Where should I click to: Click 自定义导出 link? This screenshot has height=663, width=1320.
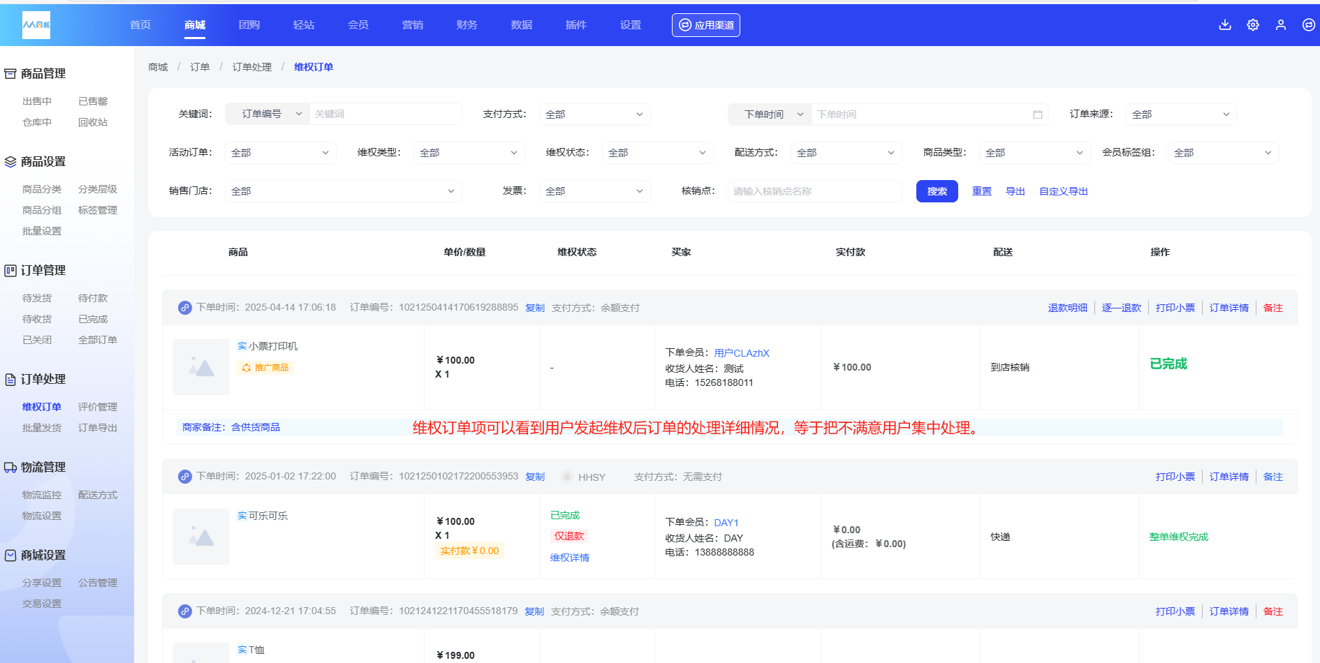tap(1064, 191)
